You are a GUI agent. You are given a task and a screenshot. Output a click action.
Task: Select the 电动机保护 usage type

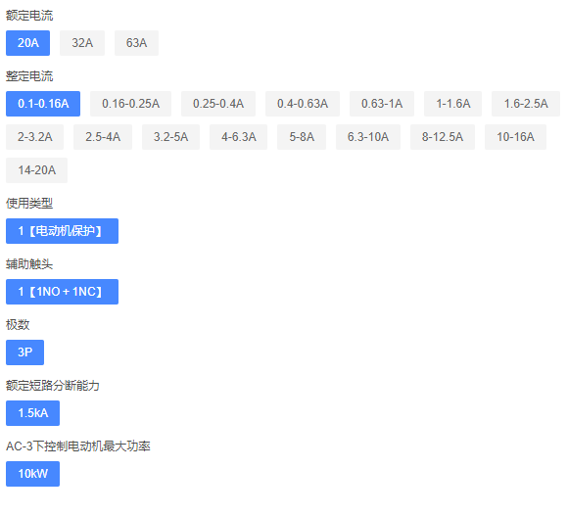62,231
